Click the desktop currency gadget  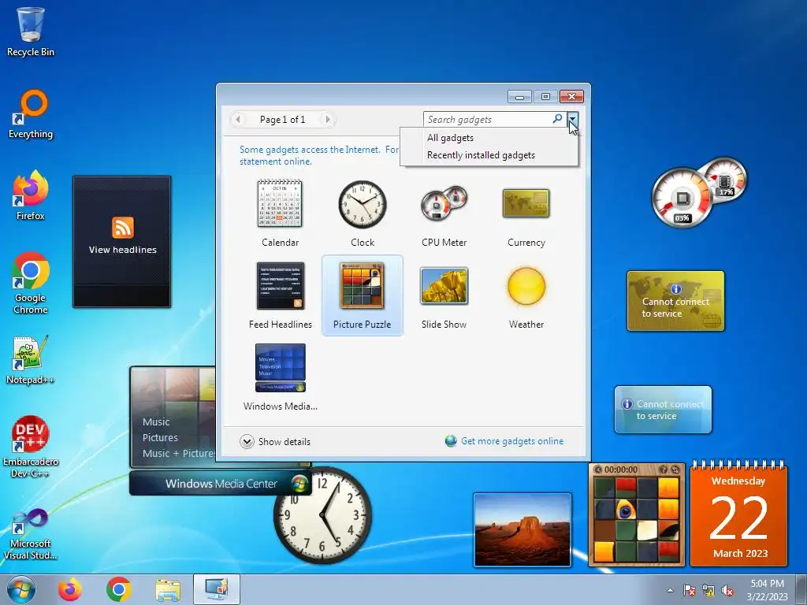pyautogui.click(x=675, y=301)
